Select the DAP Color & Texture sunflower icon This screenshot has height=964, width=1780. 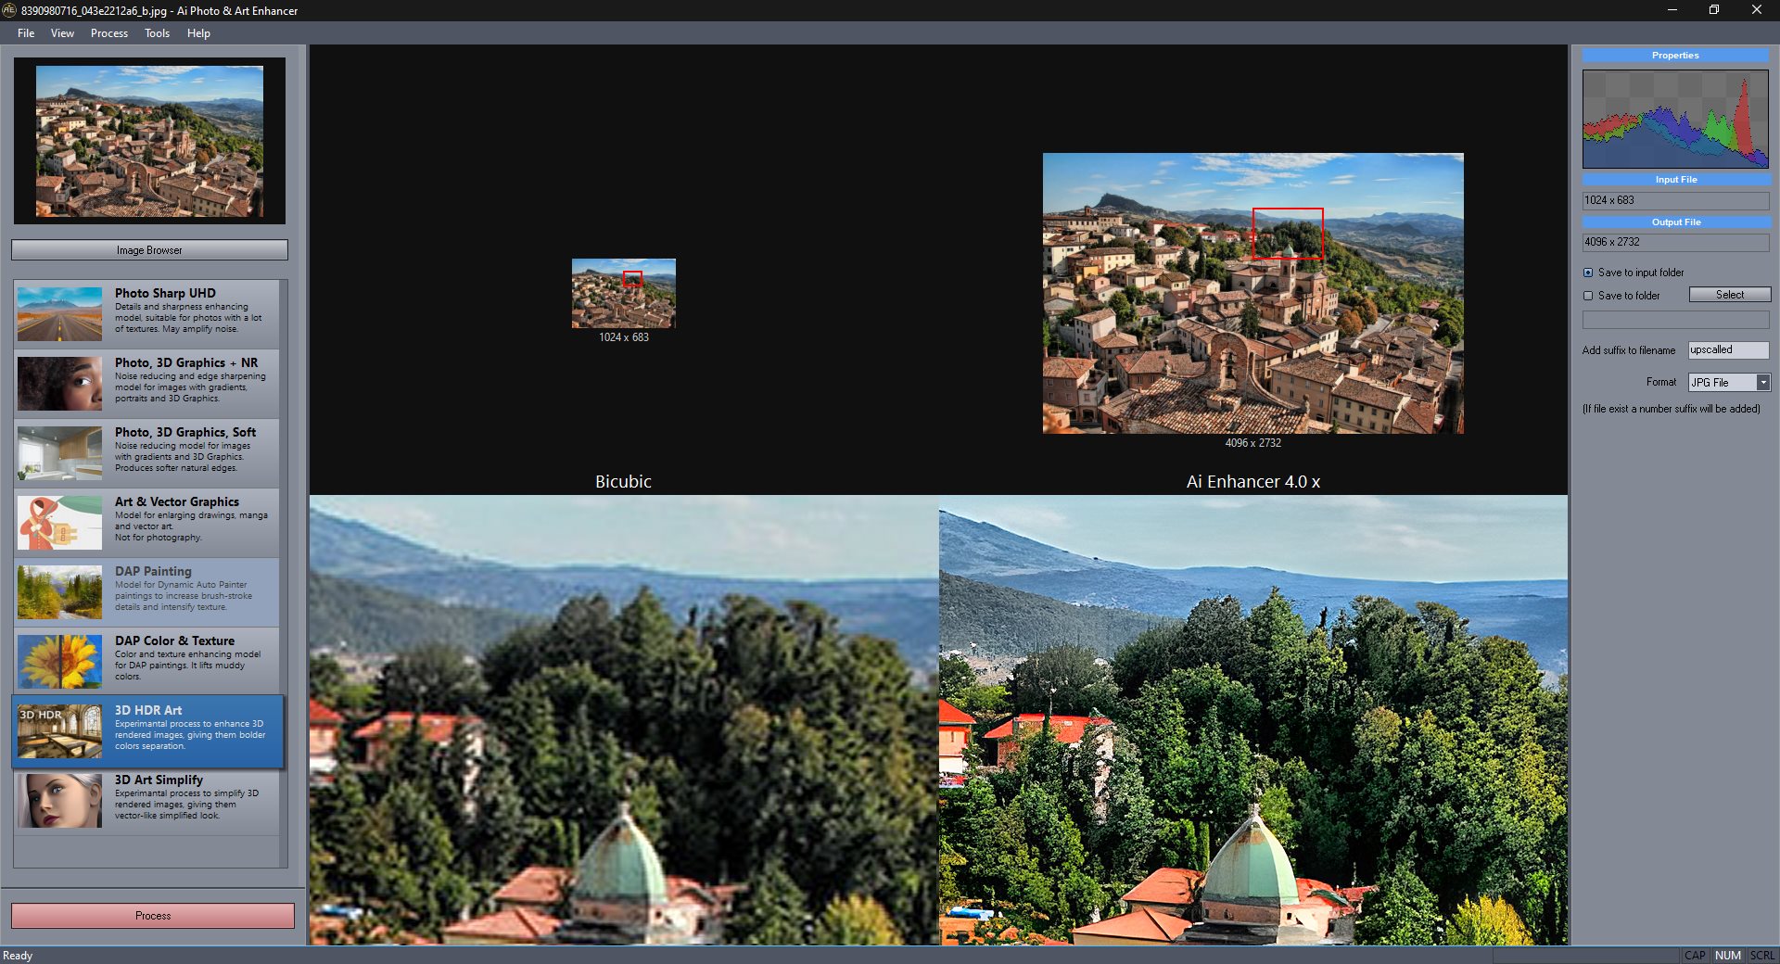click(59, 661)
